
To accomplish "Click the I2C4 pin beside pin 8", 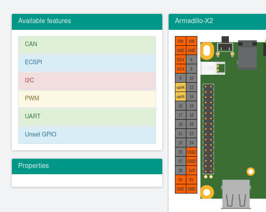I will [x=180, y=69].
